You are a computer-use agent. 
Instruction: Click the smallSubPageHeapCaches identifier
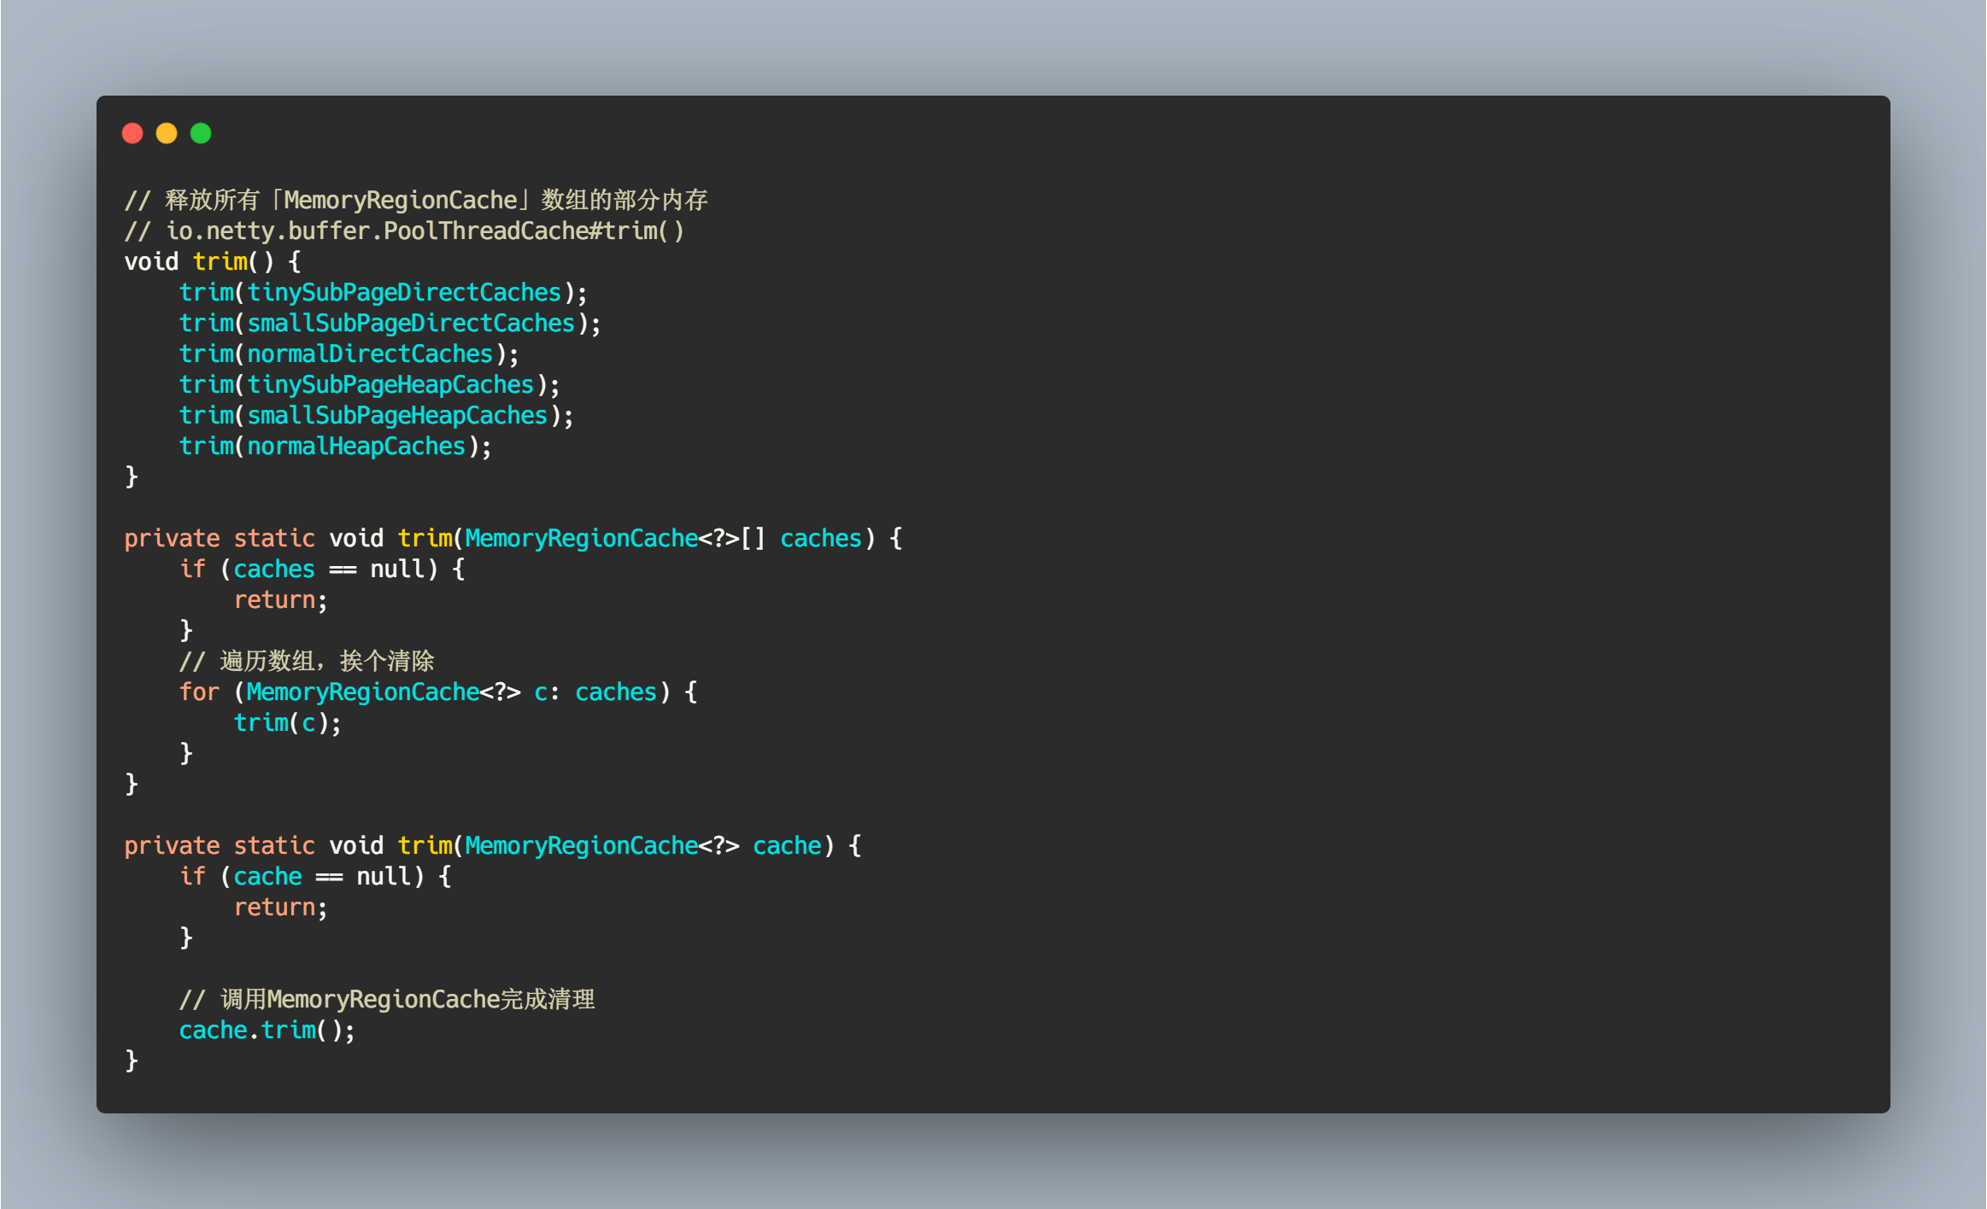click(x=396, y=416)
